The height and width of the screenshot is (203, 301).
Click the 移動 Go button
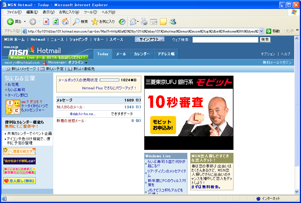[273, 31]
